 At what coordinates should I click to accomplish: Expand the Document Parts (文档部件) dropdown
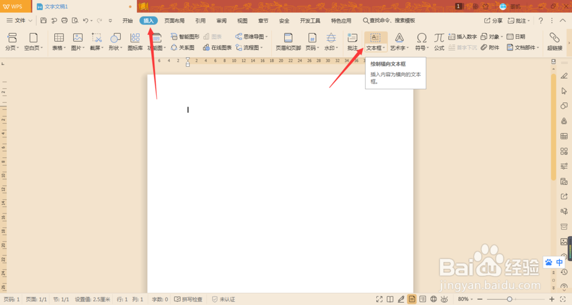pyautogui.click(x=538, y=47)
